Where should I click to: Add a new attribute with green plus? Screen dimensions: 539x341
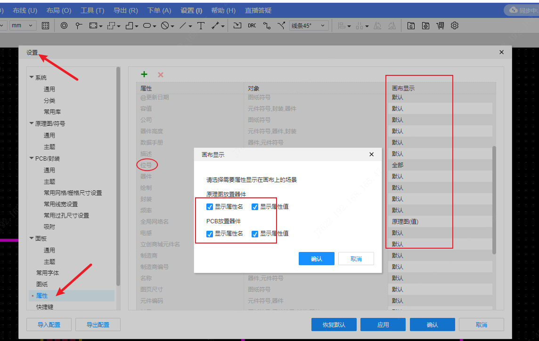pos(144,74)
